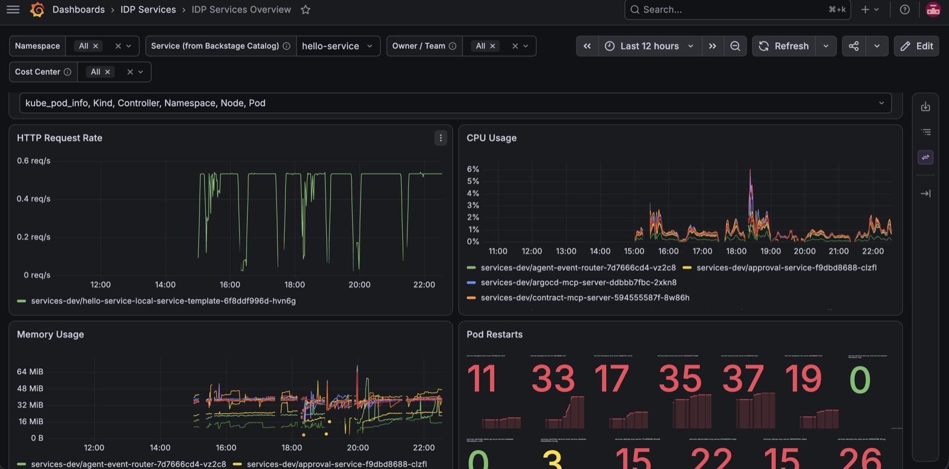
Task: Open Pod Restarts panel title
Action: point(494,334)
